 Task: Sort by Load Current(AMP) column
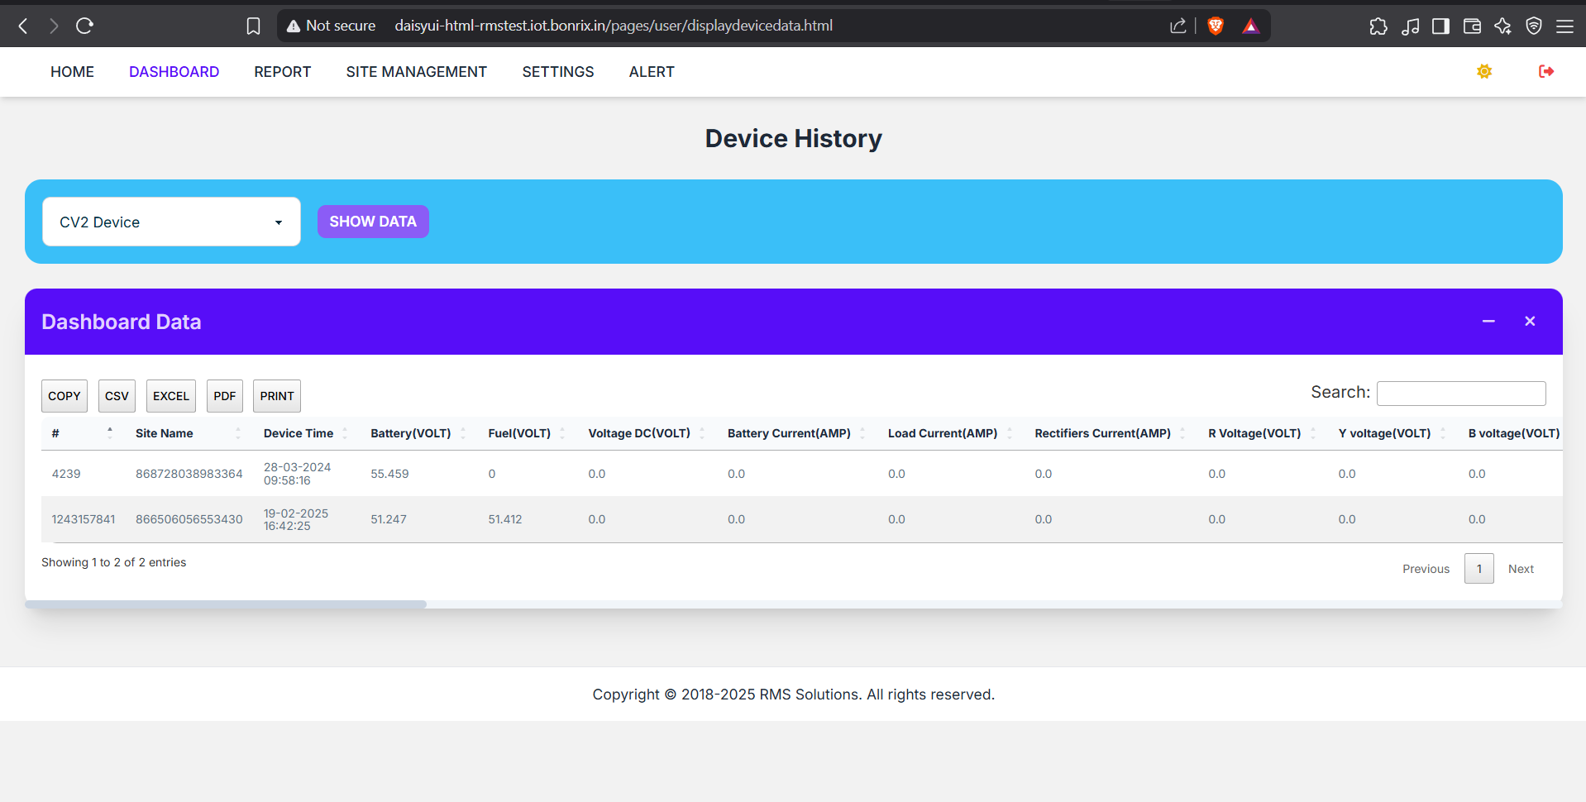(950, 433)
